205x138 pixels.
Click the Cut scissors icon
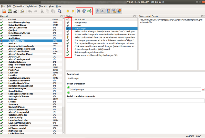coord(42,11)
